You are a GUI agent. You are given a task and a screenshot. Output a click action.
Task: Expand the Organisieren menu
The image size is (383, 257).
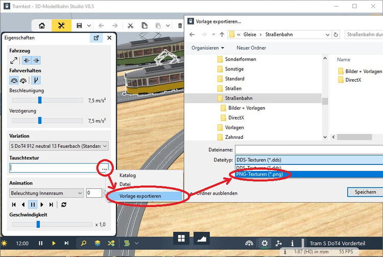click(208, 48)
